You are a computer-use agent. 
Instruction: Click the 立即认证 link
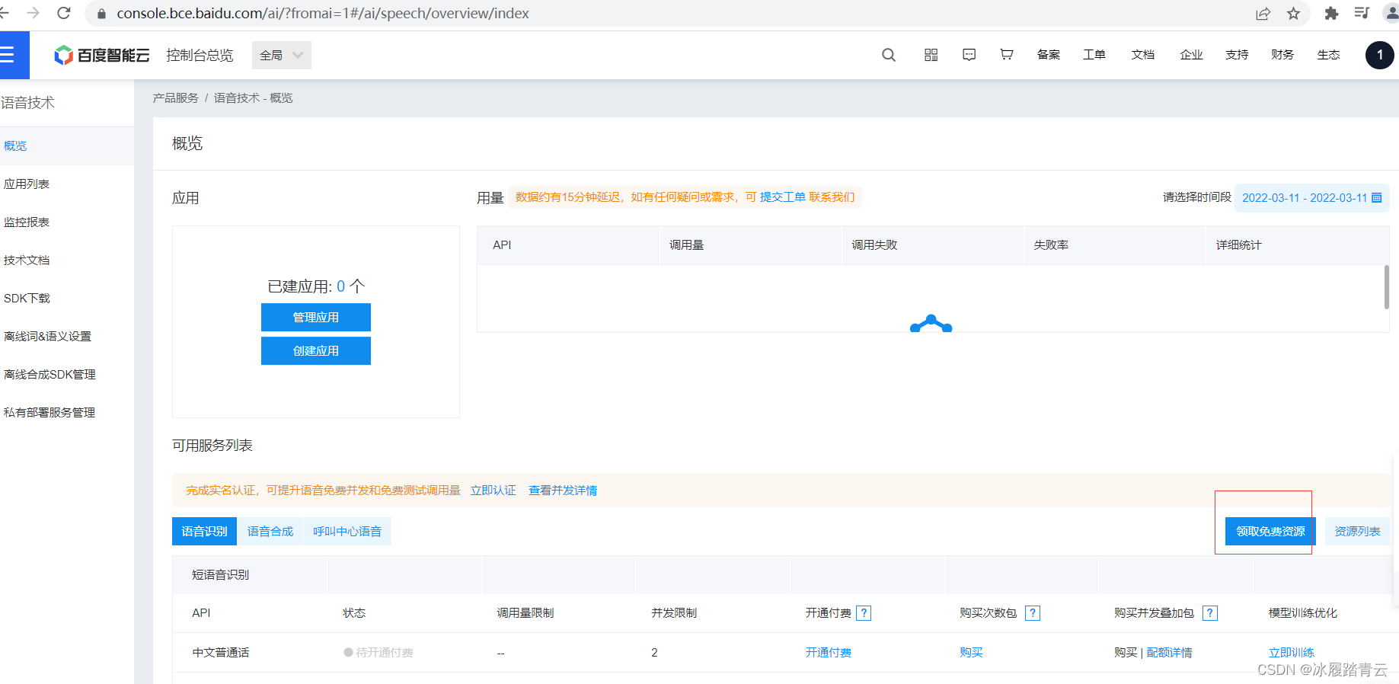tap(493, 491)
